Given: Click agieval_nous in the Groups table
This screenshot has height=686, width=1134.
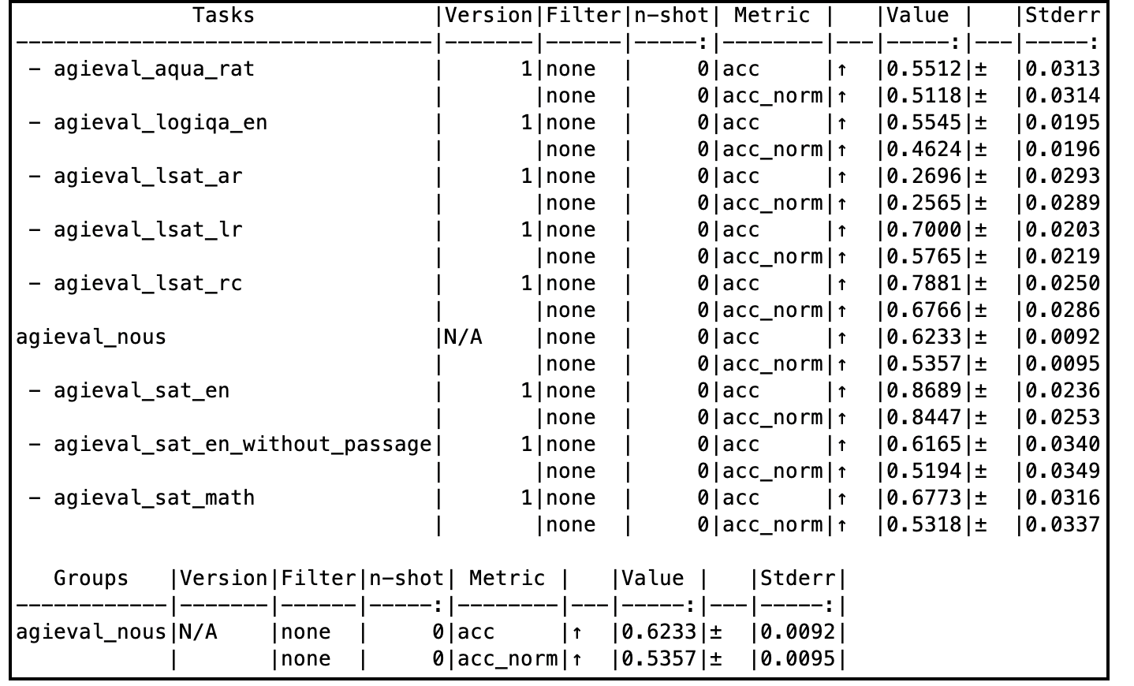Looking at the screenshot, I should click(x=91, y=632).
